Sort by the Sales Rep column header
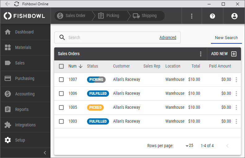This screenshot has height=158, width=245. click(x=152, y=66)
